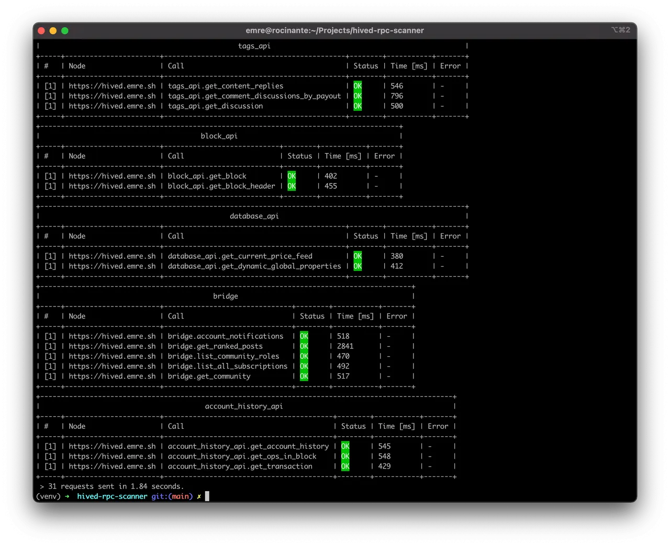Click Error header in bridge table

pos(397,316)
